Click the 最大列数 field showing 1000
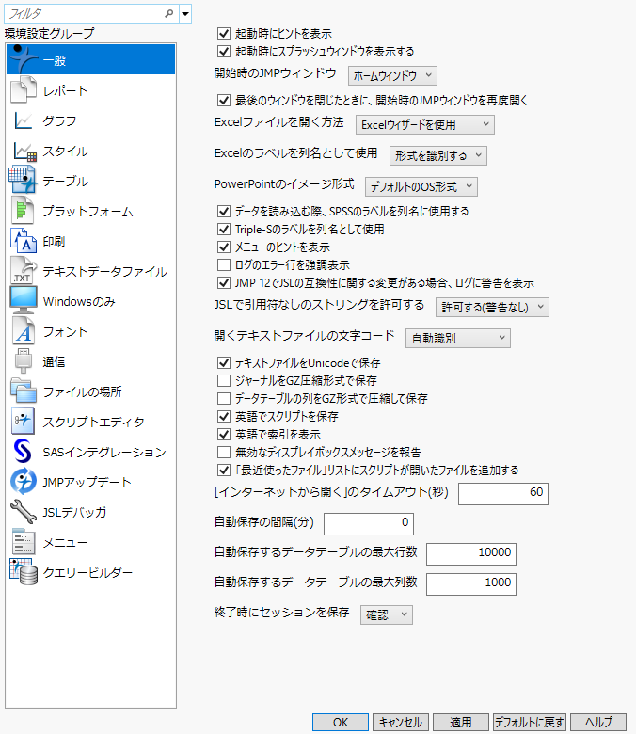 471,584
